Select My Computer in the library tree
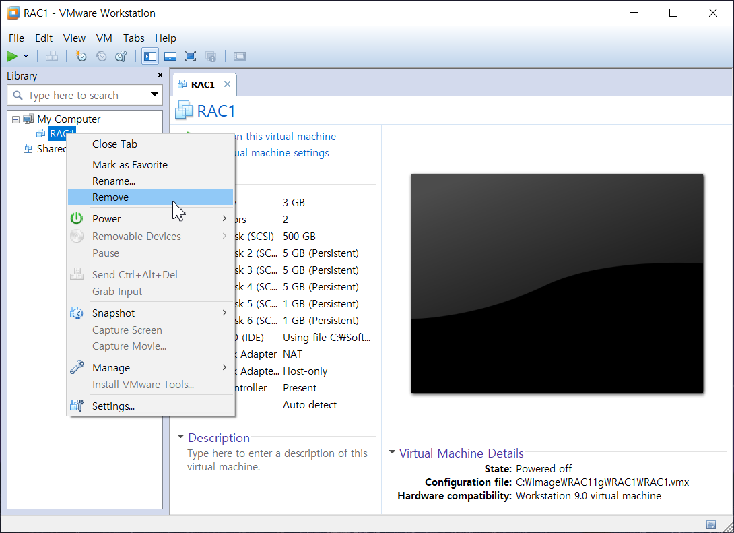 point(68,119)
